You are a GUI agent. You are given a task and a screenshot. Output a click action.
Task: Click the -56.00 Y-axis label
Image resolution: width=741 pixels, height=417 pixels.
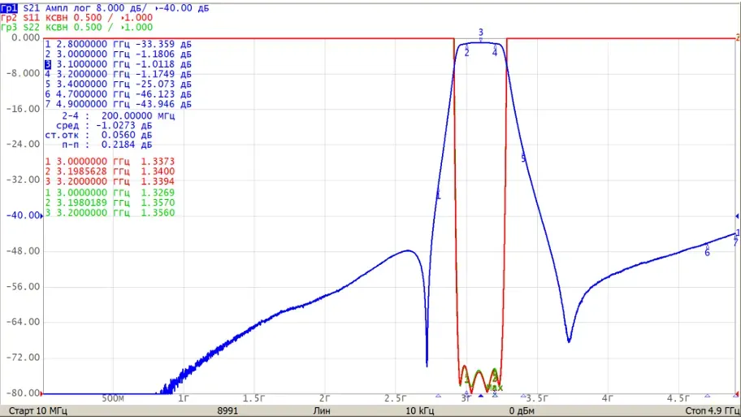[x=23, y=286]
